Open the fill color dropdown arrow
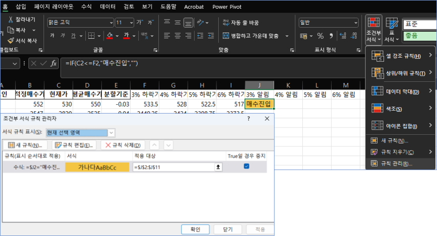 (117, 36)
